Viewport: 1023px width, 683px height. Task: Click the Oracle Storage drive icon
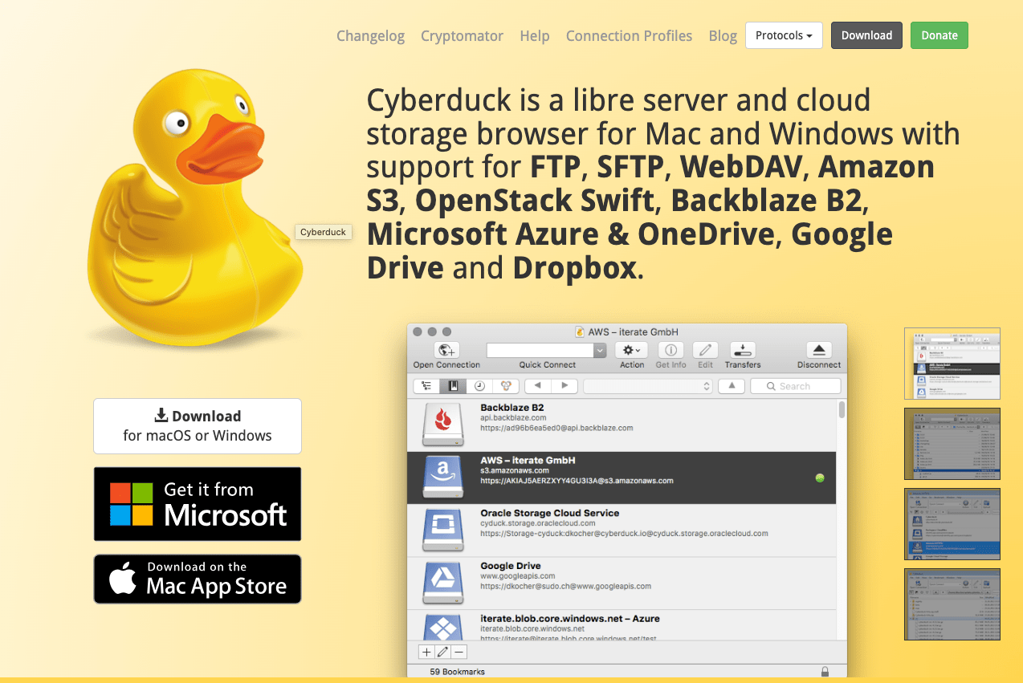pos(443,531)
